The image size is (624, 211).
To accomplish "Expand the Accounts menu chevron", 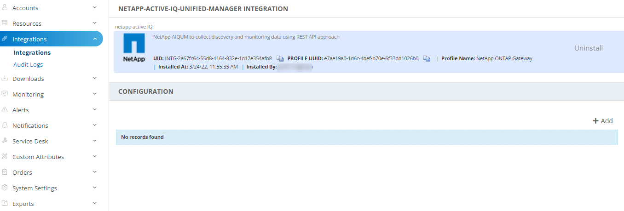I will (x=95, y=7).
